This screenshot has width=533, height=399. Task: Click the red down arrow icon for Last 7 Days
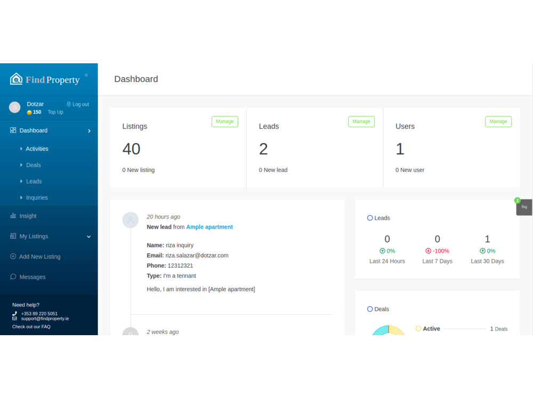pos(429,251)
